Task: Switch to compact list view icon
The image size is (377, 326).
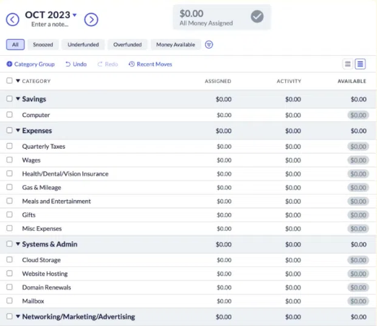Action: click(x=348, y=64)
